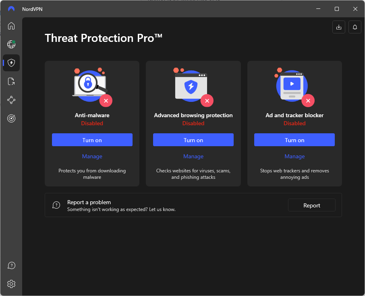
Task: Open the Home sidebar icon
Action: [11, 26]
